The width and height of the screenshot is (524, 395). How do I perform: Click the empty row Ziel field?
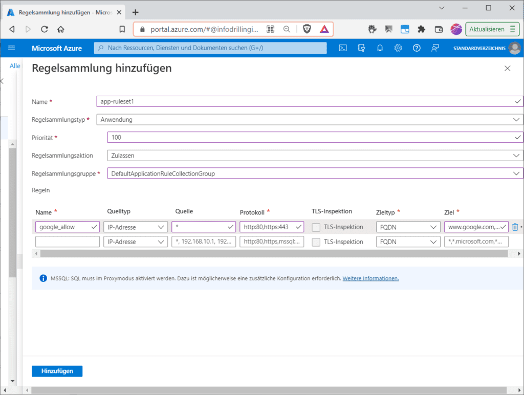pyautogui.click(x=476, y=242)
